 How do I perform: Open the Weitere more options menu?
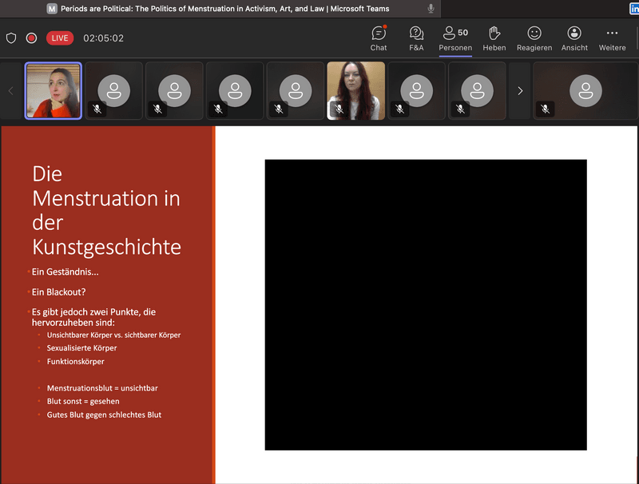612,38
